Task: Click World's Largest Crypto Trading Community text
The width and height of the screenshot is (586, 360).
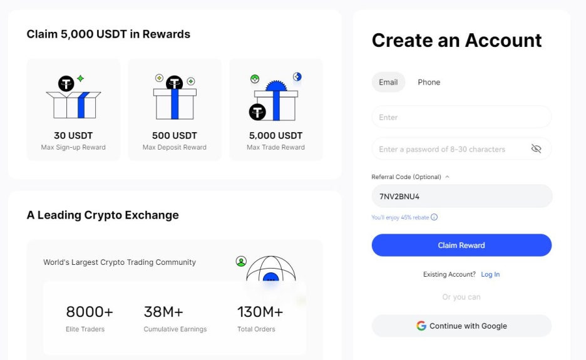Action: coord(120,262)
